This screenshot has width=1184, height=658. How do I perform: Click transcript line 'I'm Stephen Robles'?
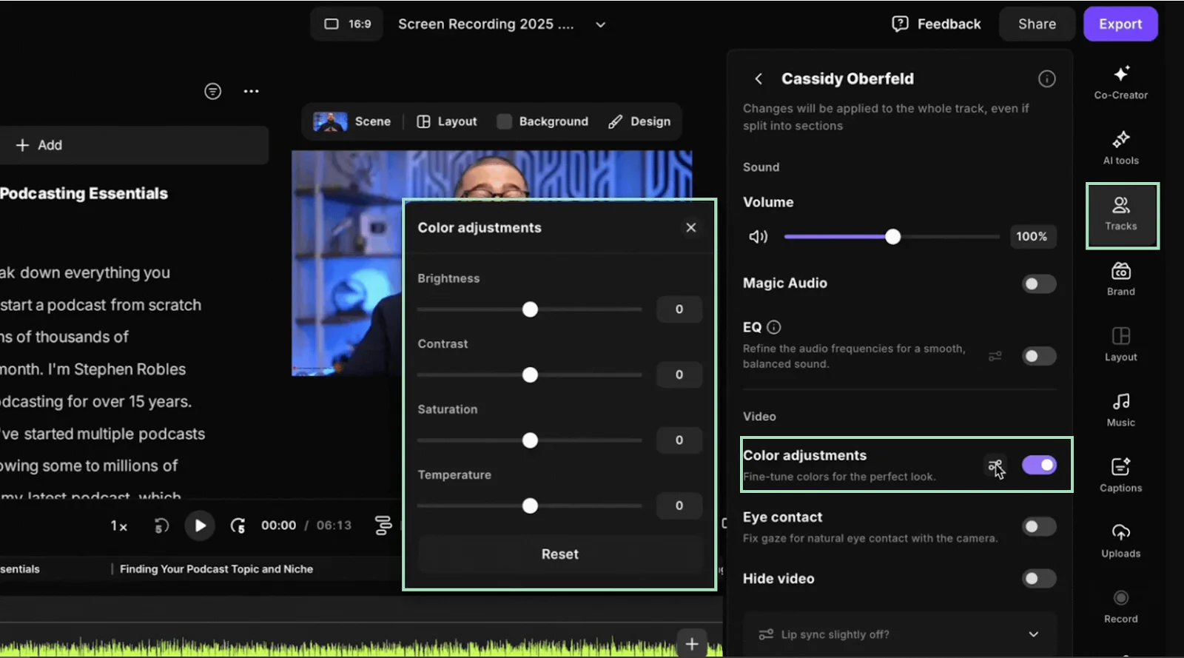click(x=116, y=369)
